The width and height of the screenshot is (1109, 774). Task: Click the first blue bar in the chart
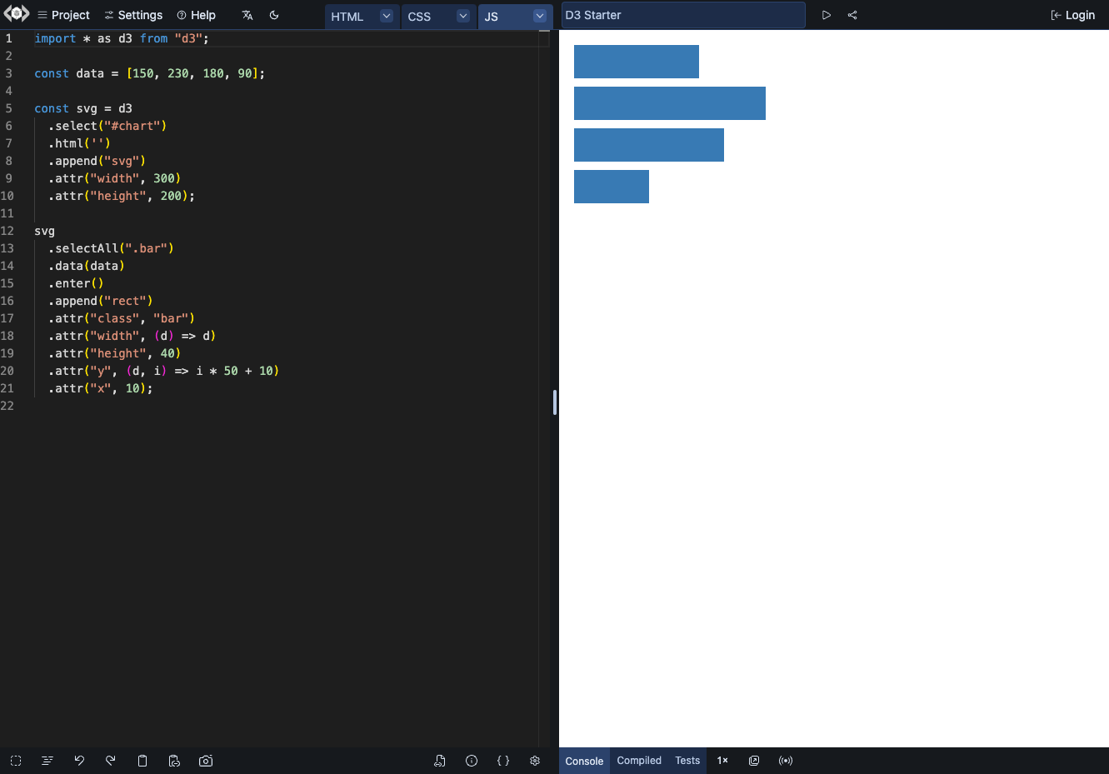637,62
